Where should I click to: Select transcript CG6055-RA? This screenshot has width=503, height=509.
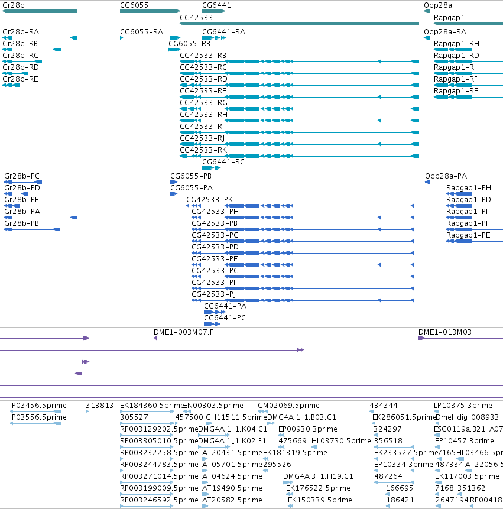point(141,32)
